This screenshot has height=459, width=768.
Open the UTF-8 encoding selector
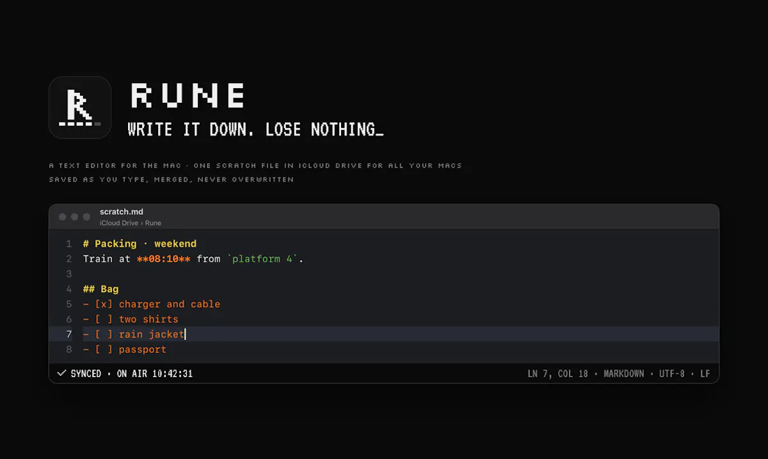tap(672, 373)
